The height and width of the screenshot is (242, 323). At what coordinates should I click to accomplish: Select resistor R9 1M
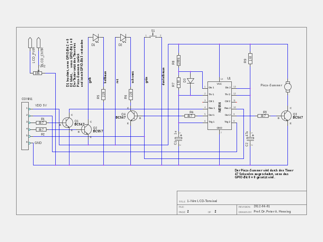250,58
